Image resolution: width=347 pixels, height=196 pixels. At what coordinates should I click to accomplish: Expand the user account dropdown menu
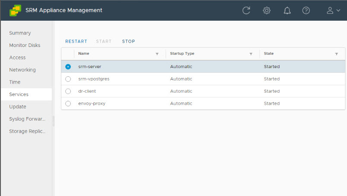pos(333,10)
